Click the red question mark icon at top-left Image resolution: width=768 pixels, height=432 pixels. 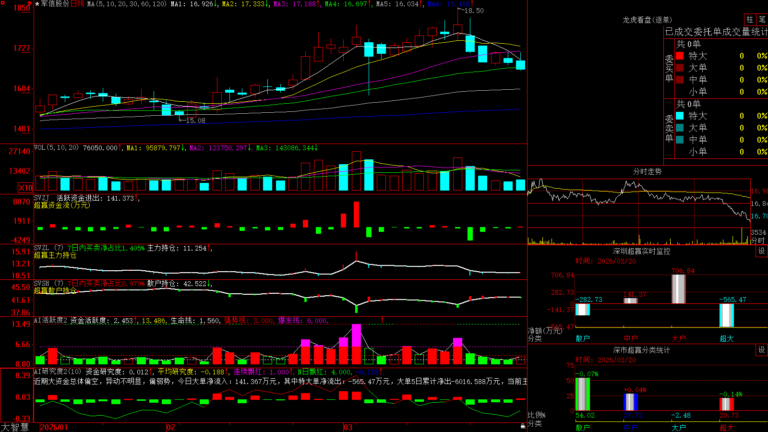pyautogui.click(x=30, y=3)
